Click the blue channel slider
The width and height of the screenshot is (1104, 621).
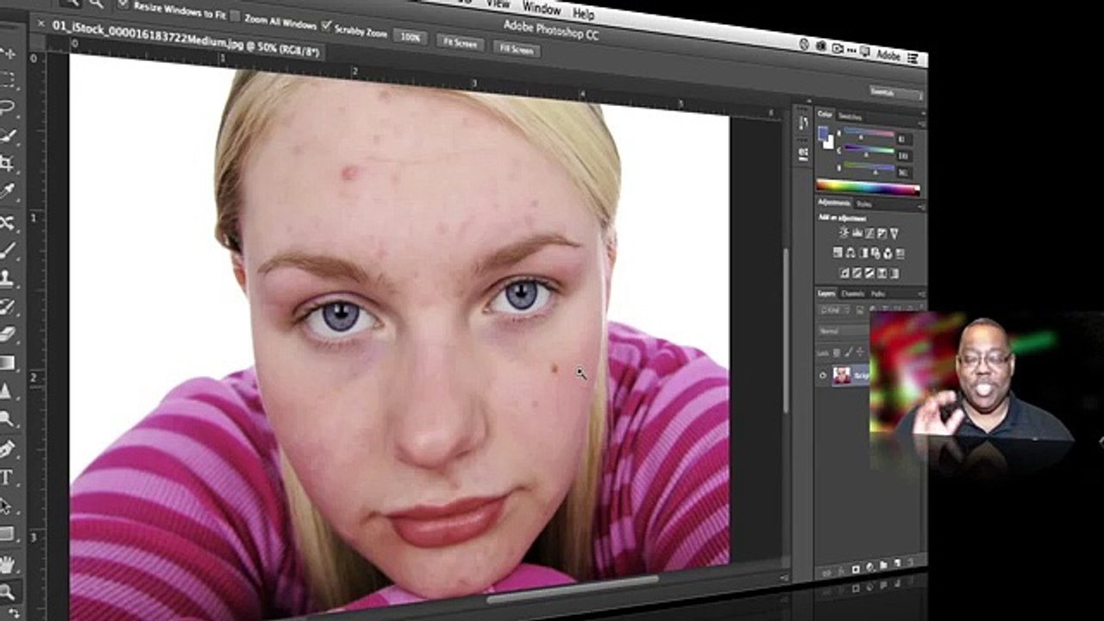pos(867,168)
